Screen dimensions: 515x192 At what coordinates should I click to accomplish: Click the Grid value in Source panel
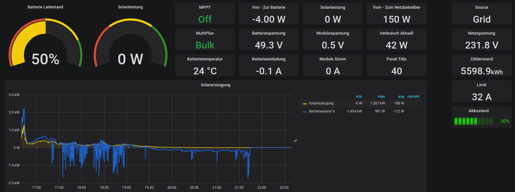click(481, 19)
